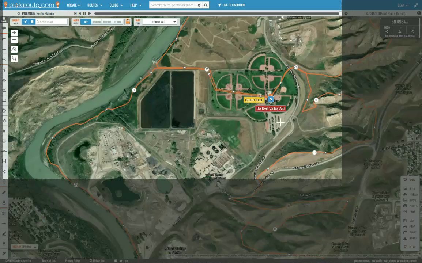Click the kilometre marker 1
The width and height of the screenshot is (422, 263).
click(134, 90)
